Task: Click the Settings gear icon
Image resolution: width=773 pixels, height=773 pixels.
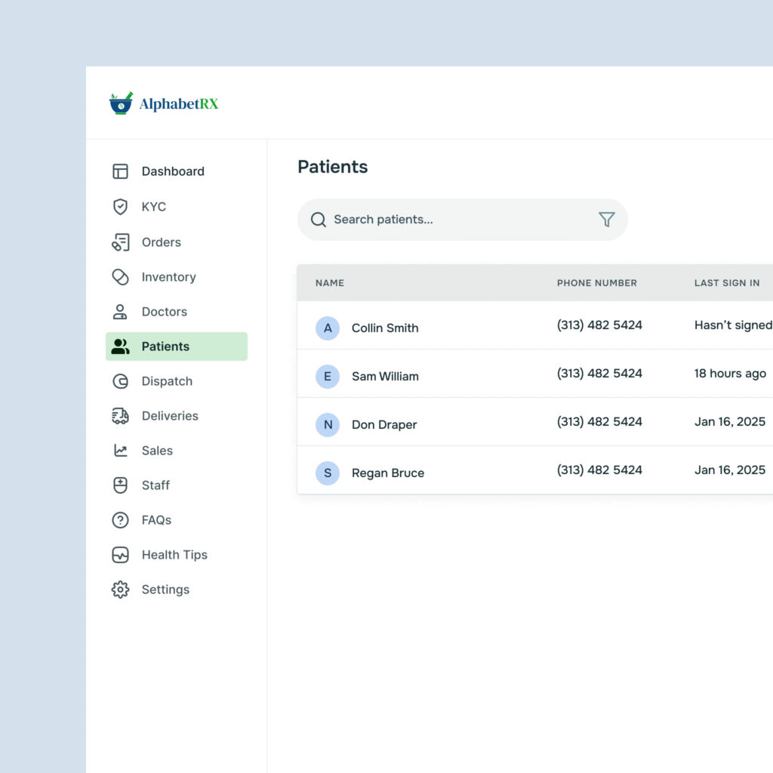Action: [120, 590]
